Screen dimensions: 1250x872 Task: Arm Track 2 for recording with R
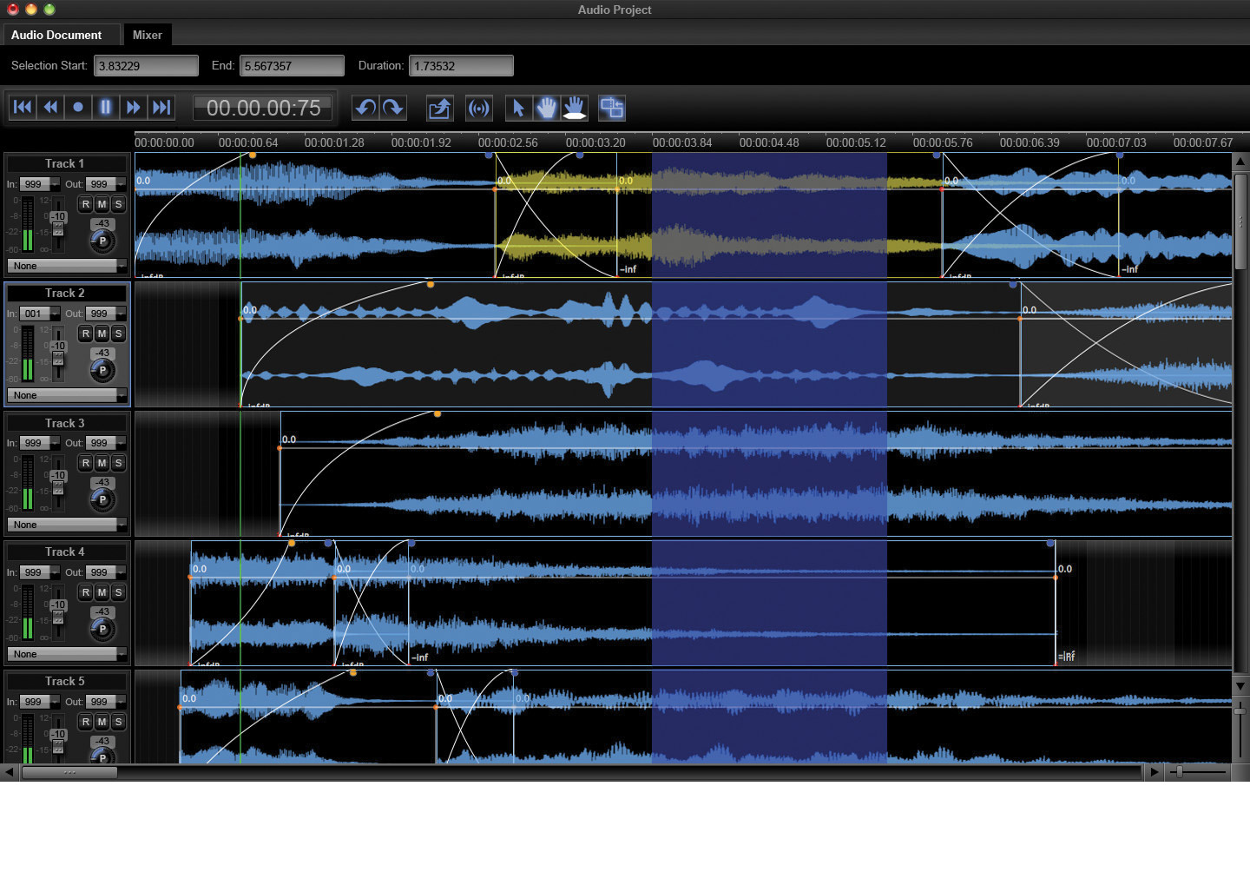coord(85,334)
